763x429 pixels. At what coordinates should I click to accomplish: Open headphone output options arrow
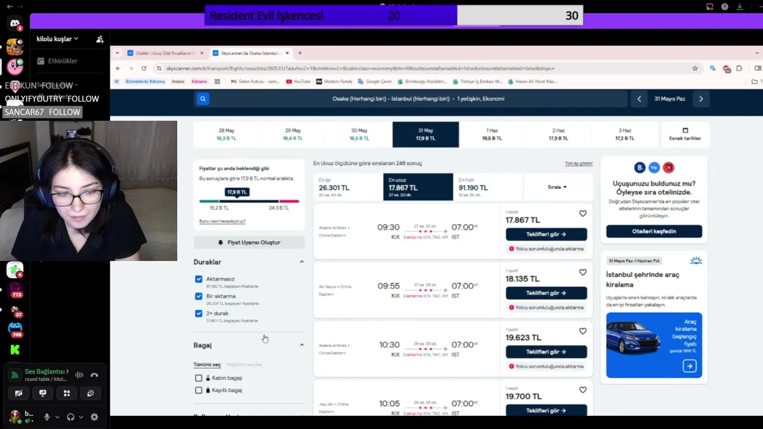click(81, 417)
